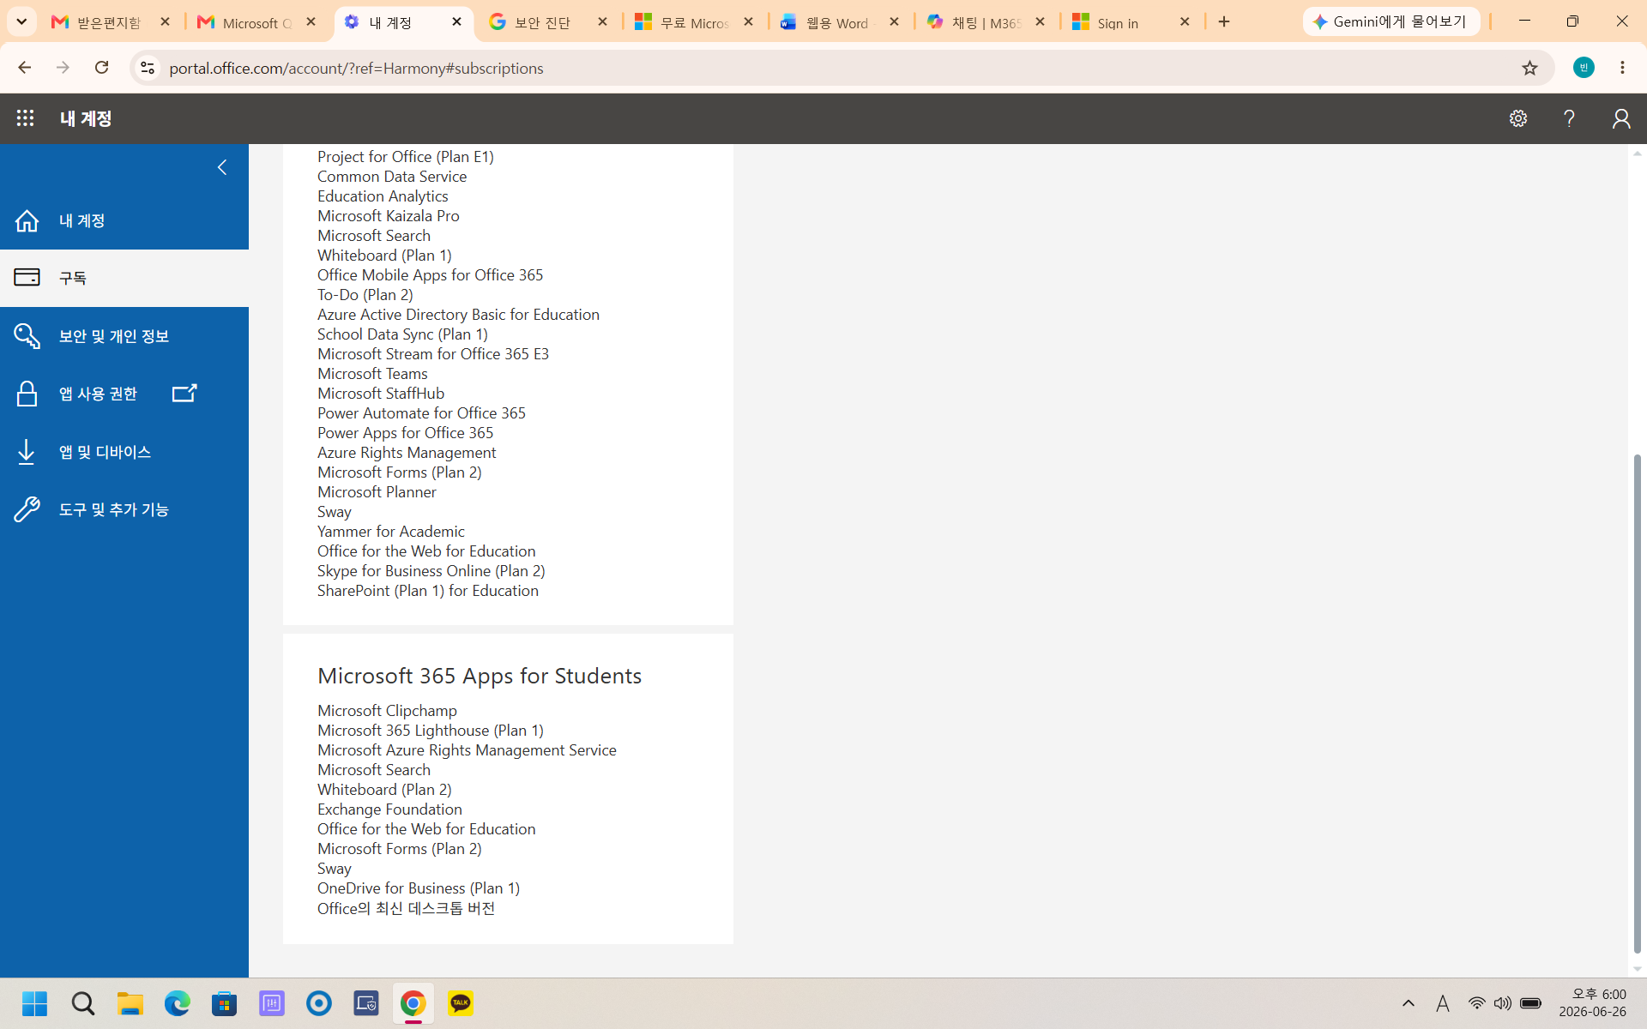Open 도구 및 추가 기능 in sidebar

[x=124, y=509]
